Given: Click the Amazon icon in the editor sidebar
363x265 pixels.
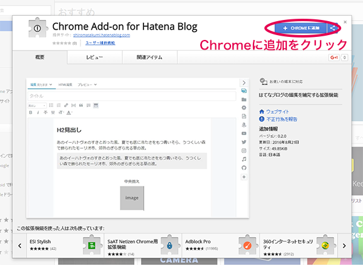Looking at the screenshot, I should pyautogui.click(x=244, y=125).
